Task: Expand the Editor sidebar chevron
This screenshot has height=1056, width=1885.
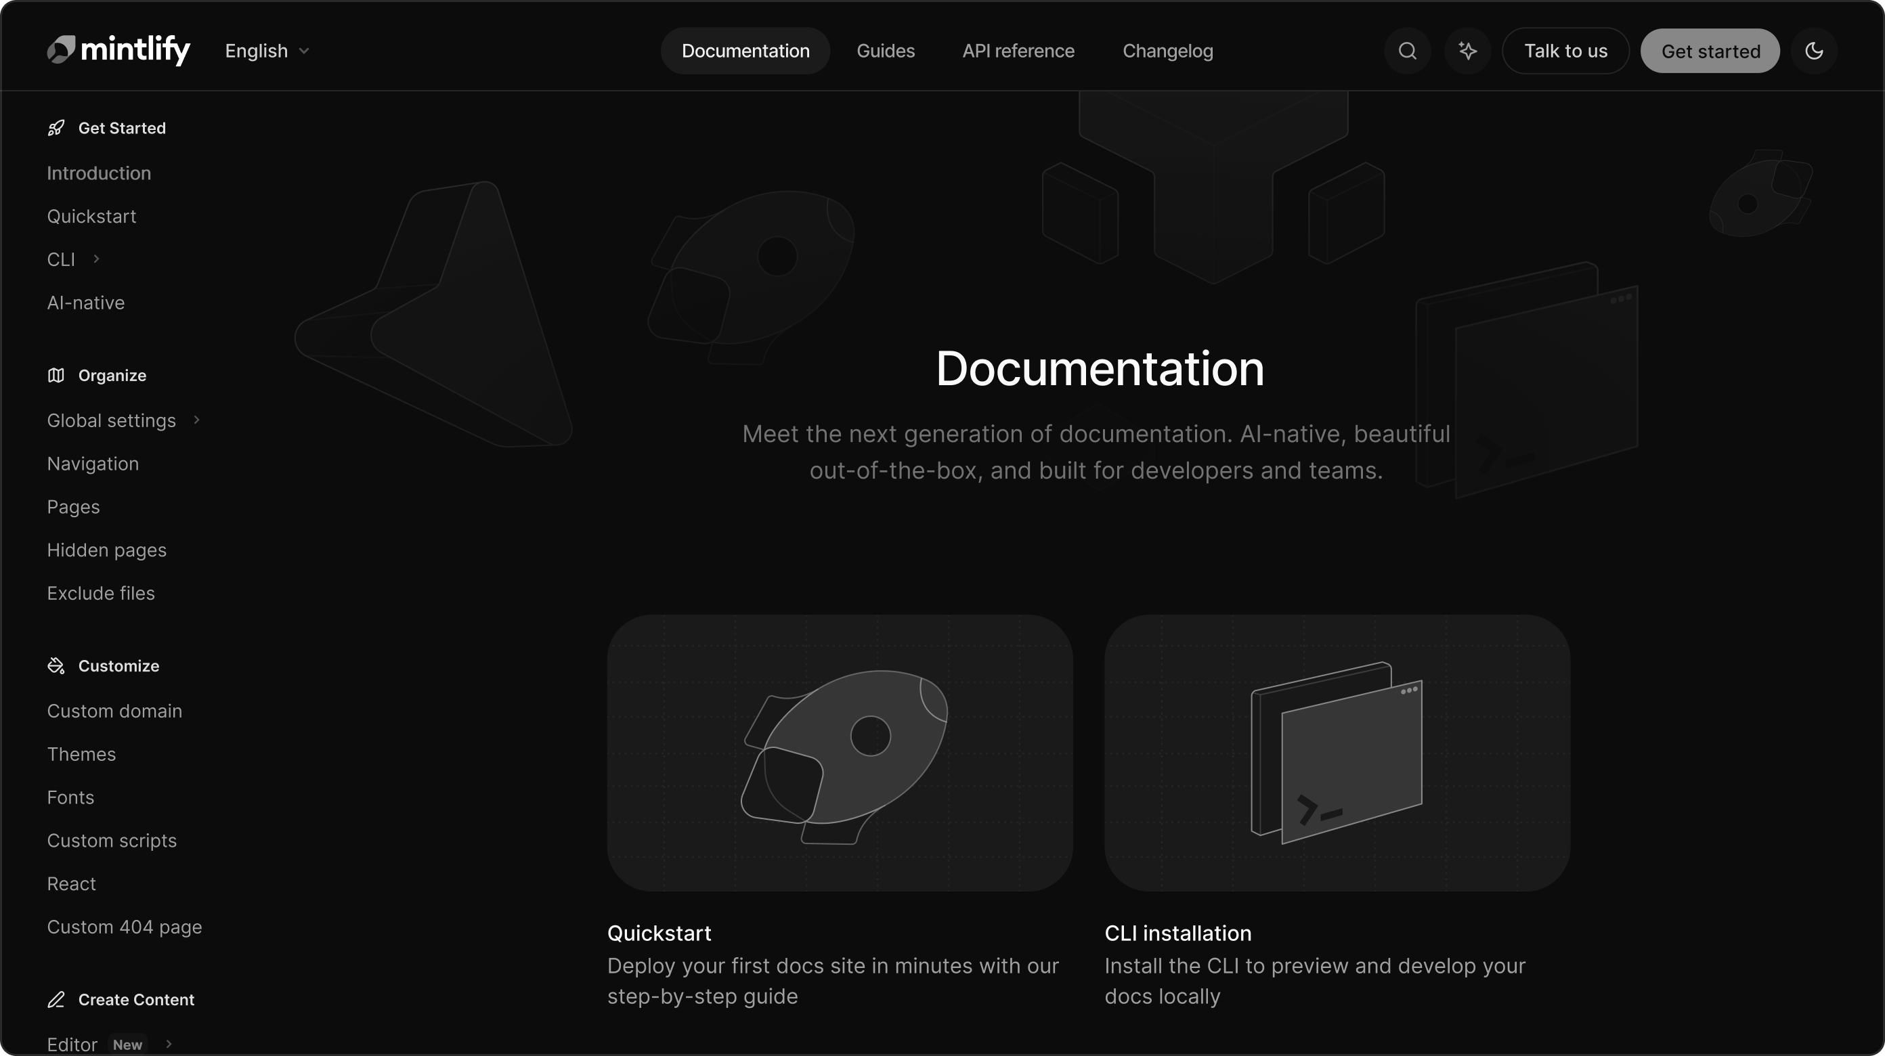Action: coord(169,1044)
